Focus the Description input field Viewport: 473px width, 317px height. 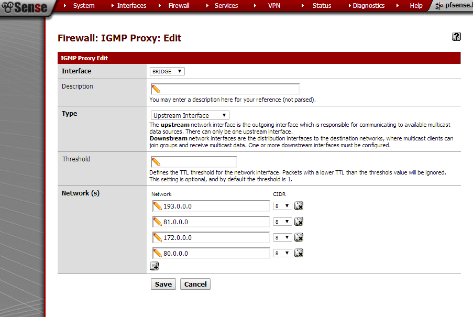tap(225, 89)
